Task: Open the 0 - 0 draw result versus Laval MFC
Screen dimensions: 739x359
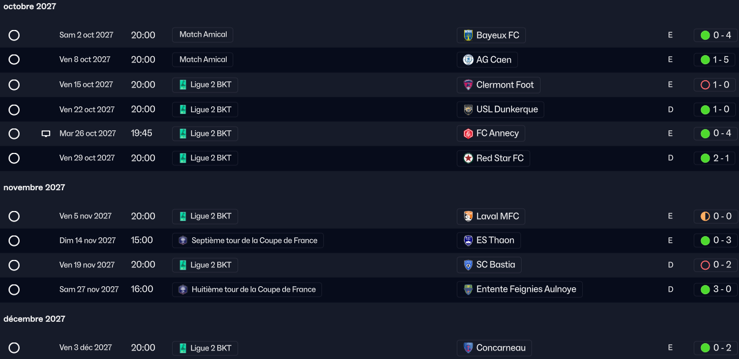Action: pyautogui.click(x=716, y=217)
